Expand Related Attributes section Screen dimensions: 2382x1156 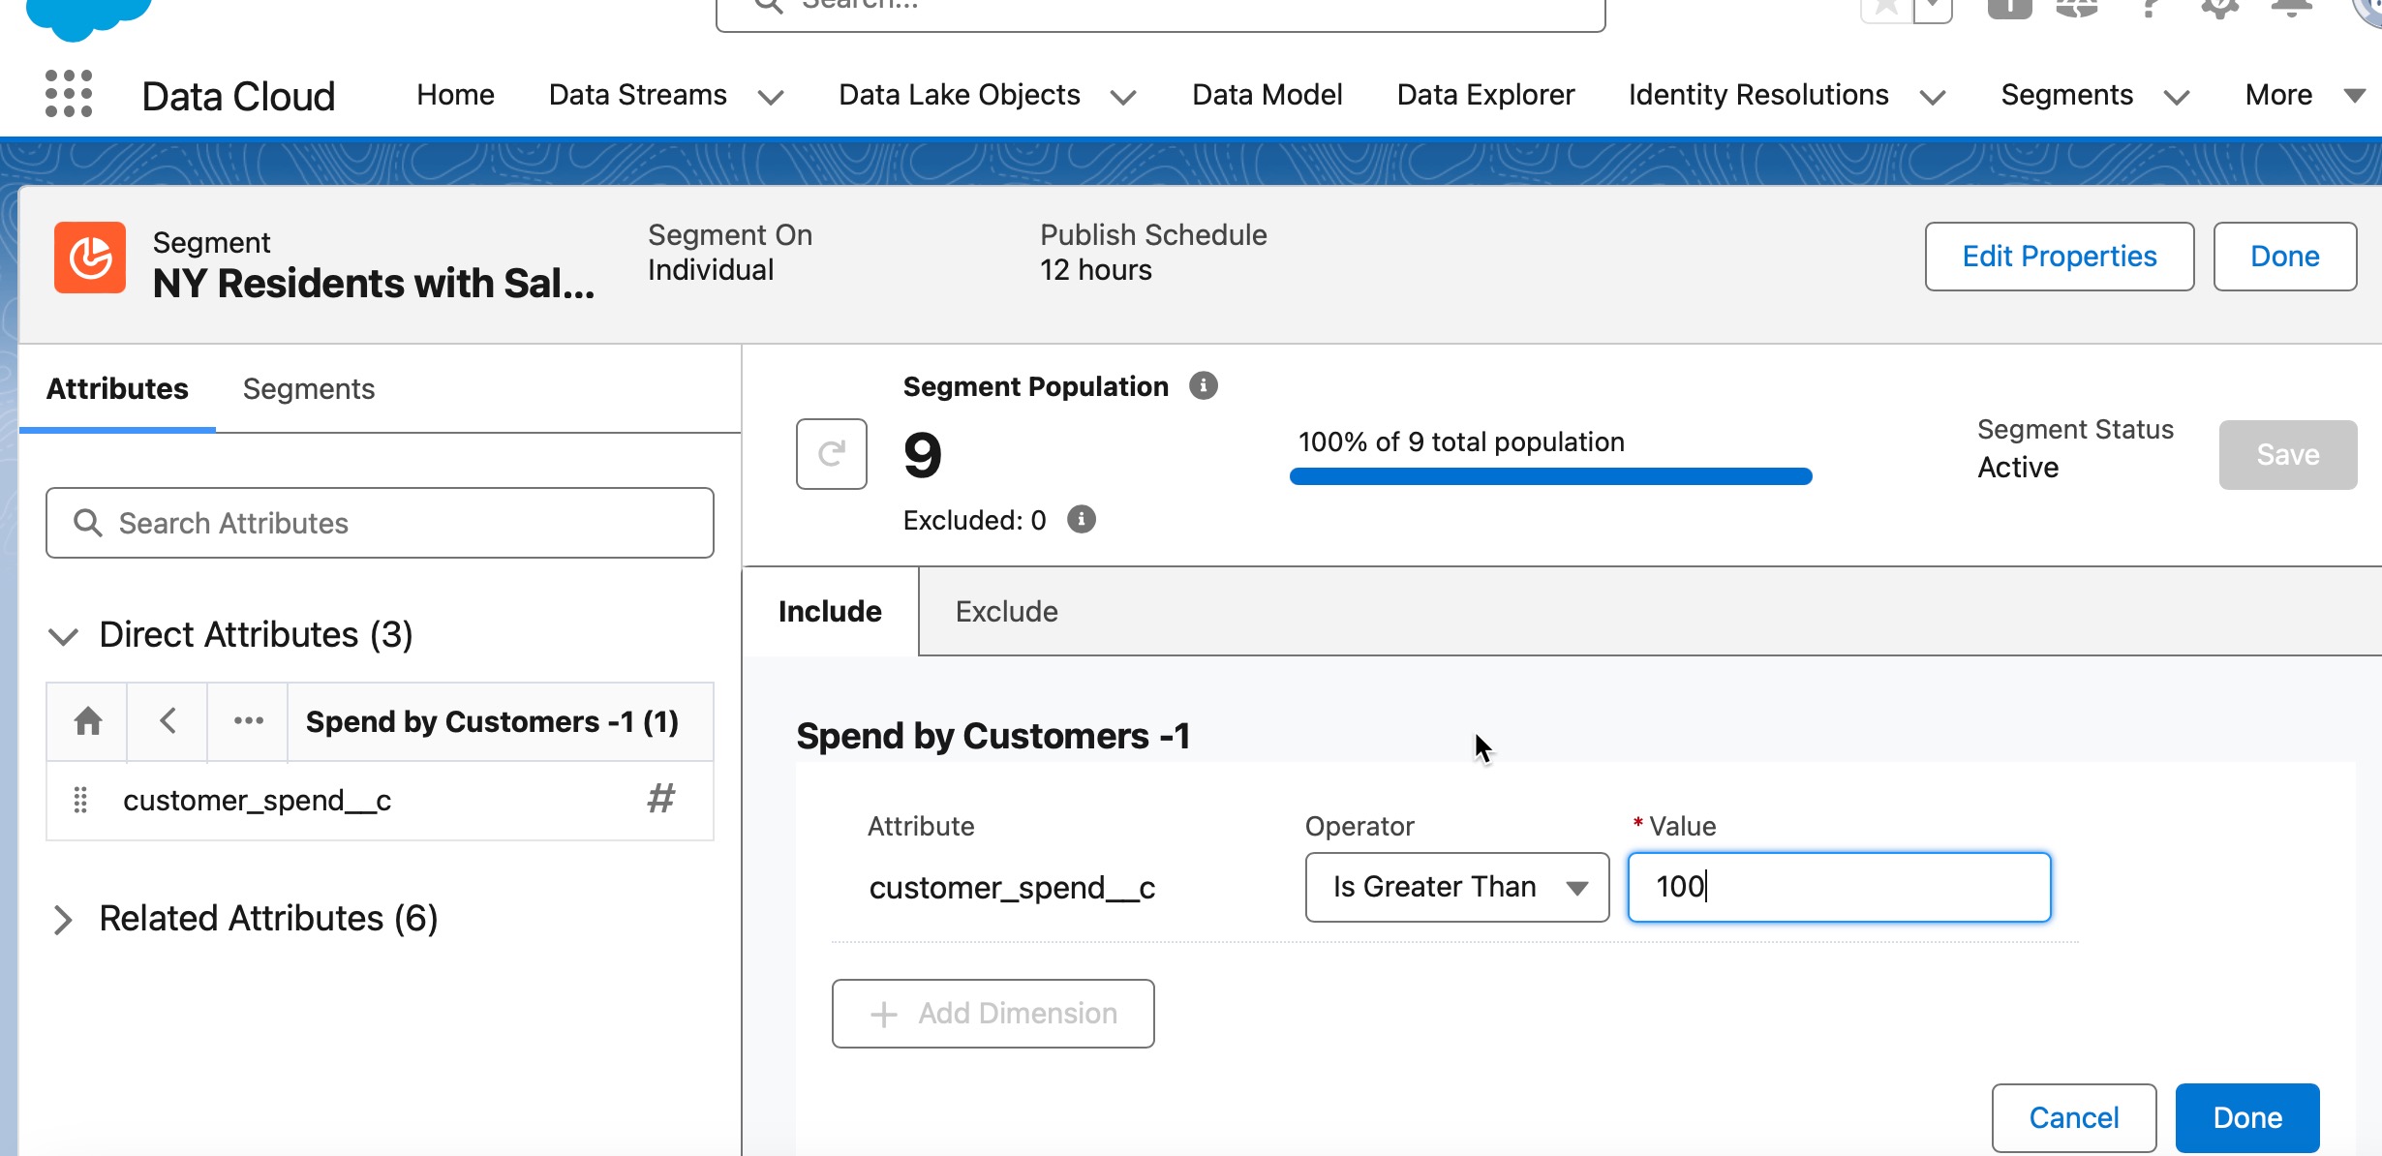[x=63, y=920]
